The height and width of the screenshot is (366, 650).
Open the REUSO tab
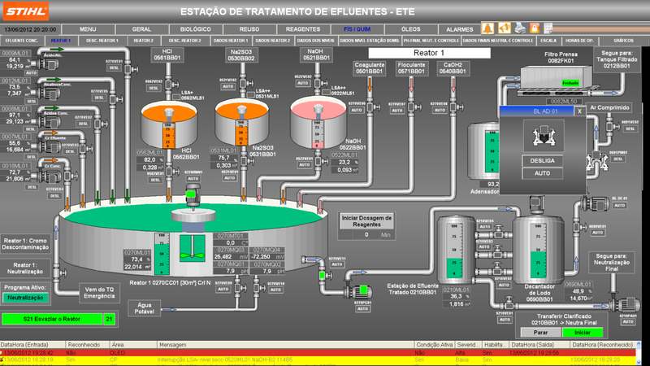249,29
